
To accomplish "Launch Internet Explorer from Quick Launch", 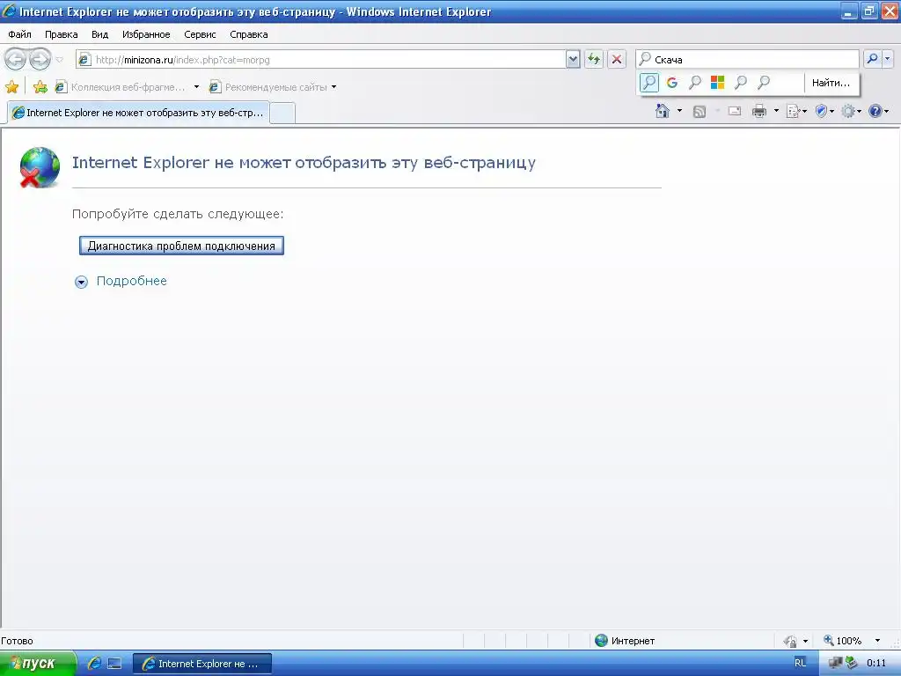I will [x=94, y=664].
